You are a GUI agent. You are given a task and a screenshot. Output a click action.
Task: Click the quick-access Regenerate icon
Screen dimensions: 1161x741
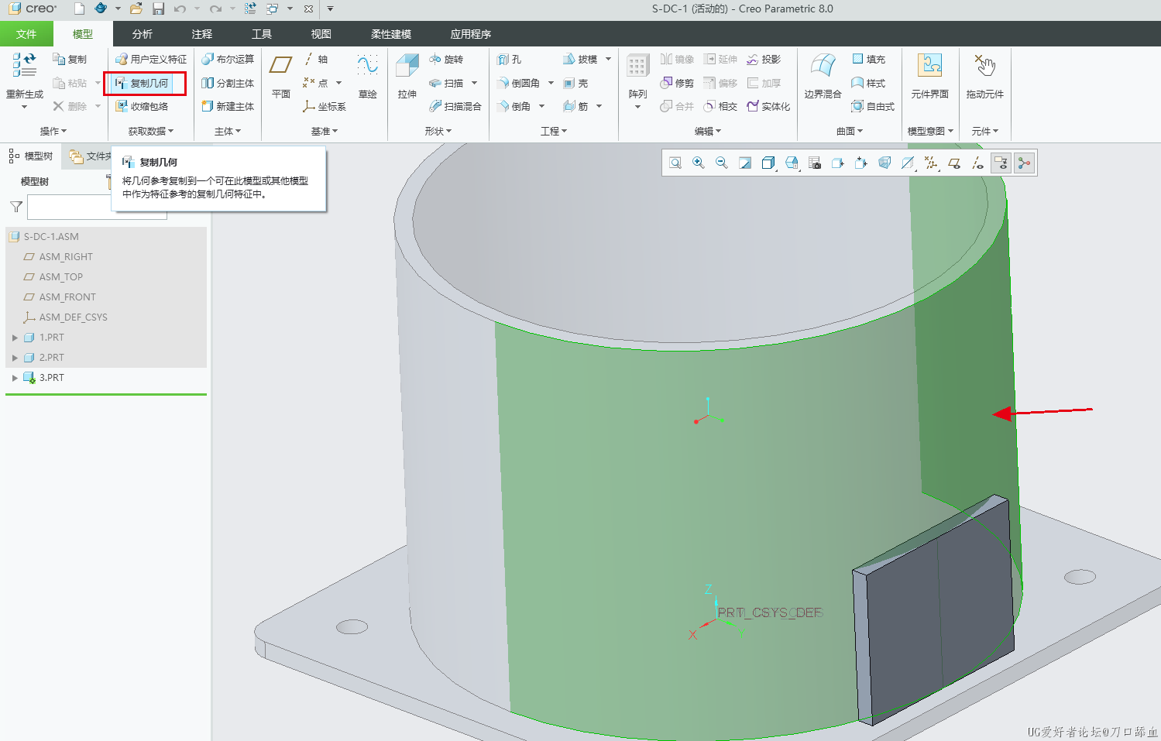coord(250,9)
